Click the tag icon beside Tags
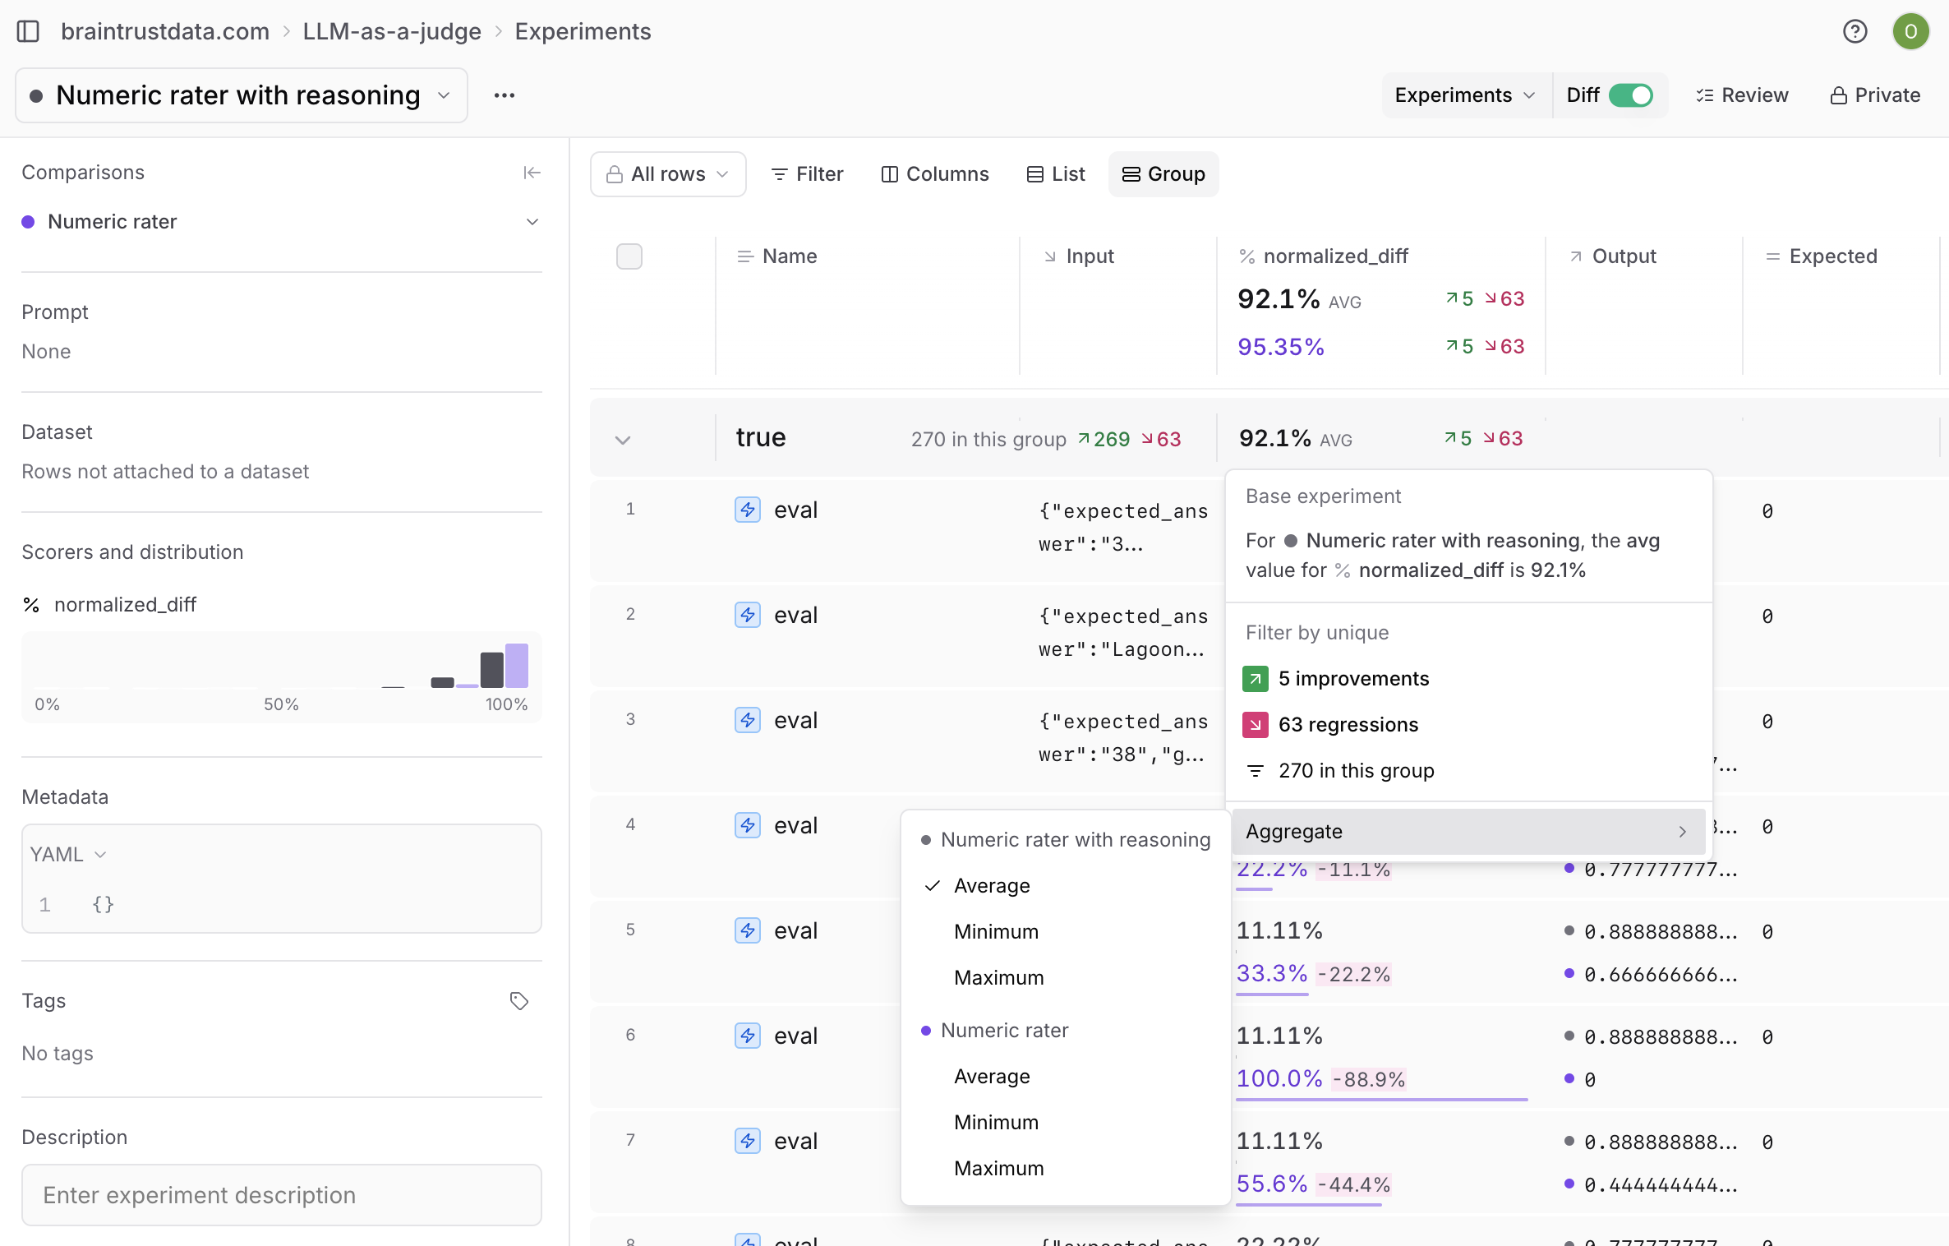 coord(518,1001)
